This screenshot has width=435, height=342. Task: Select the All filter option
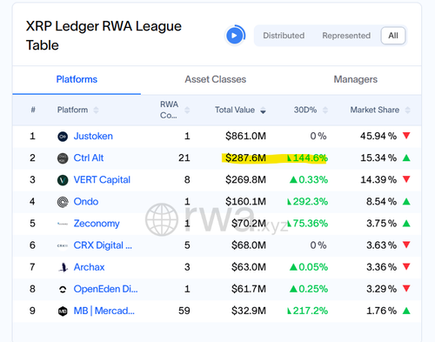tap(393, 36)
